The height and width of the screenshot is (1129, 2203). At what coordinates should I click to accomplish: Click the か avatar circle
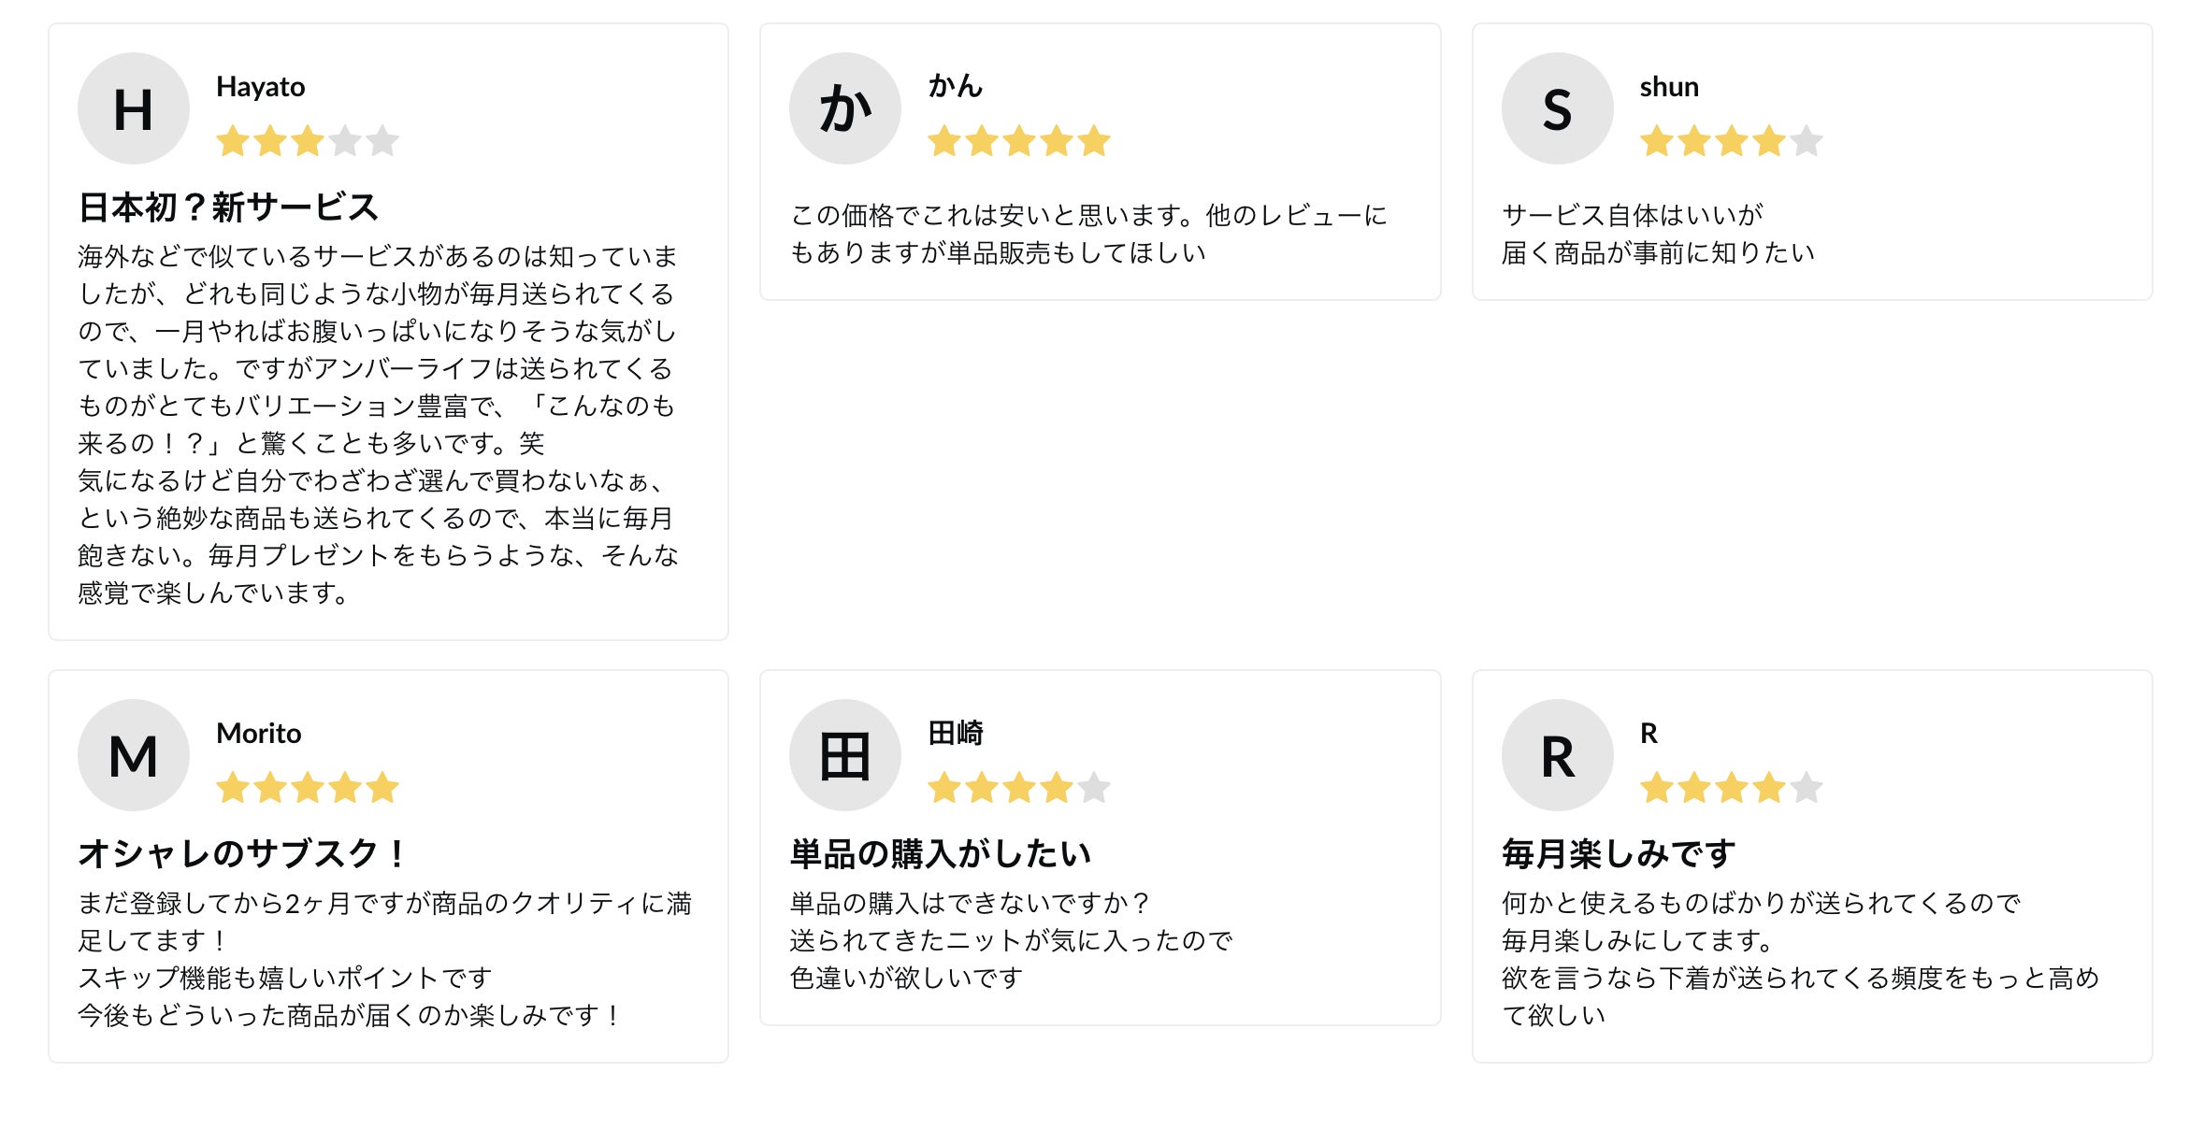click(844, 108)
